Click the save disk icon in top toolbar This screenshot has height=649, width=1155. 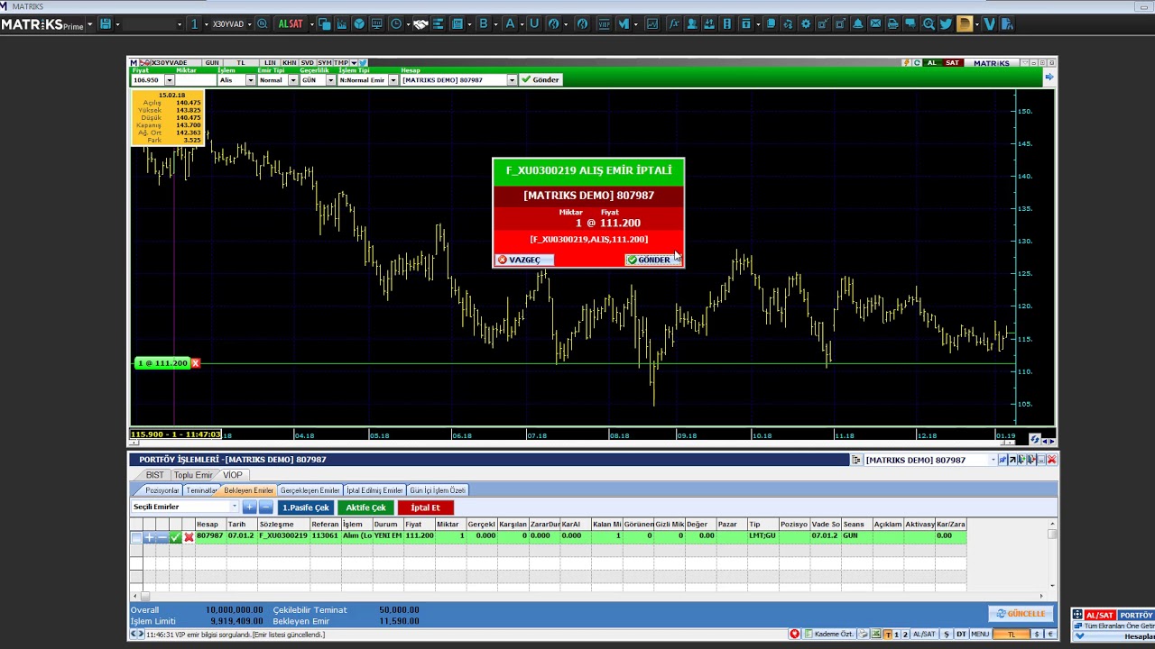pyautogui.click(x=106, y=24)
